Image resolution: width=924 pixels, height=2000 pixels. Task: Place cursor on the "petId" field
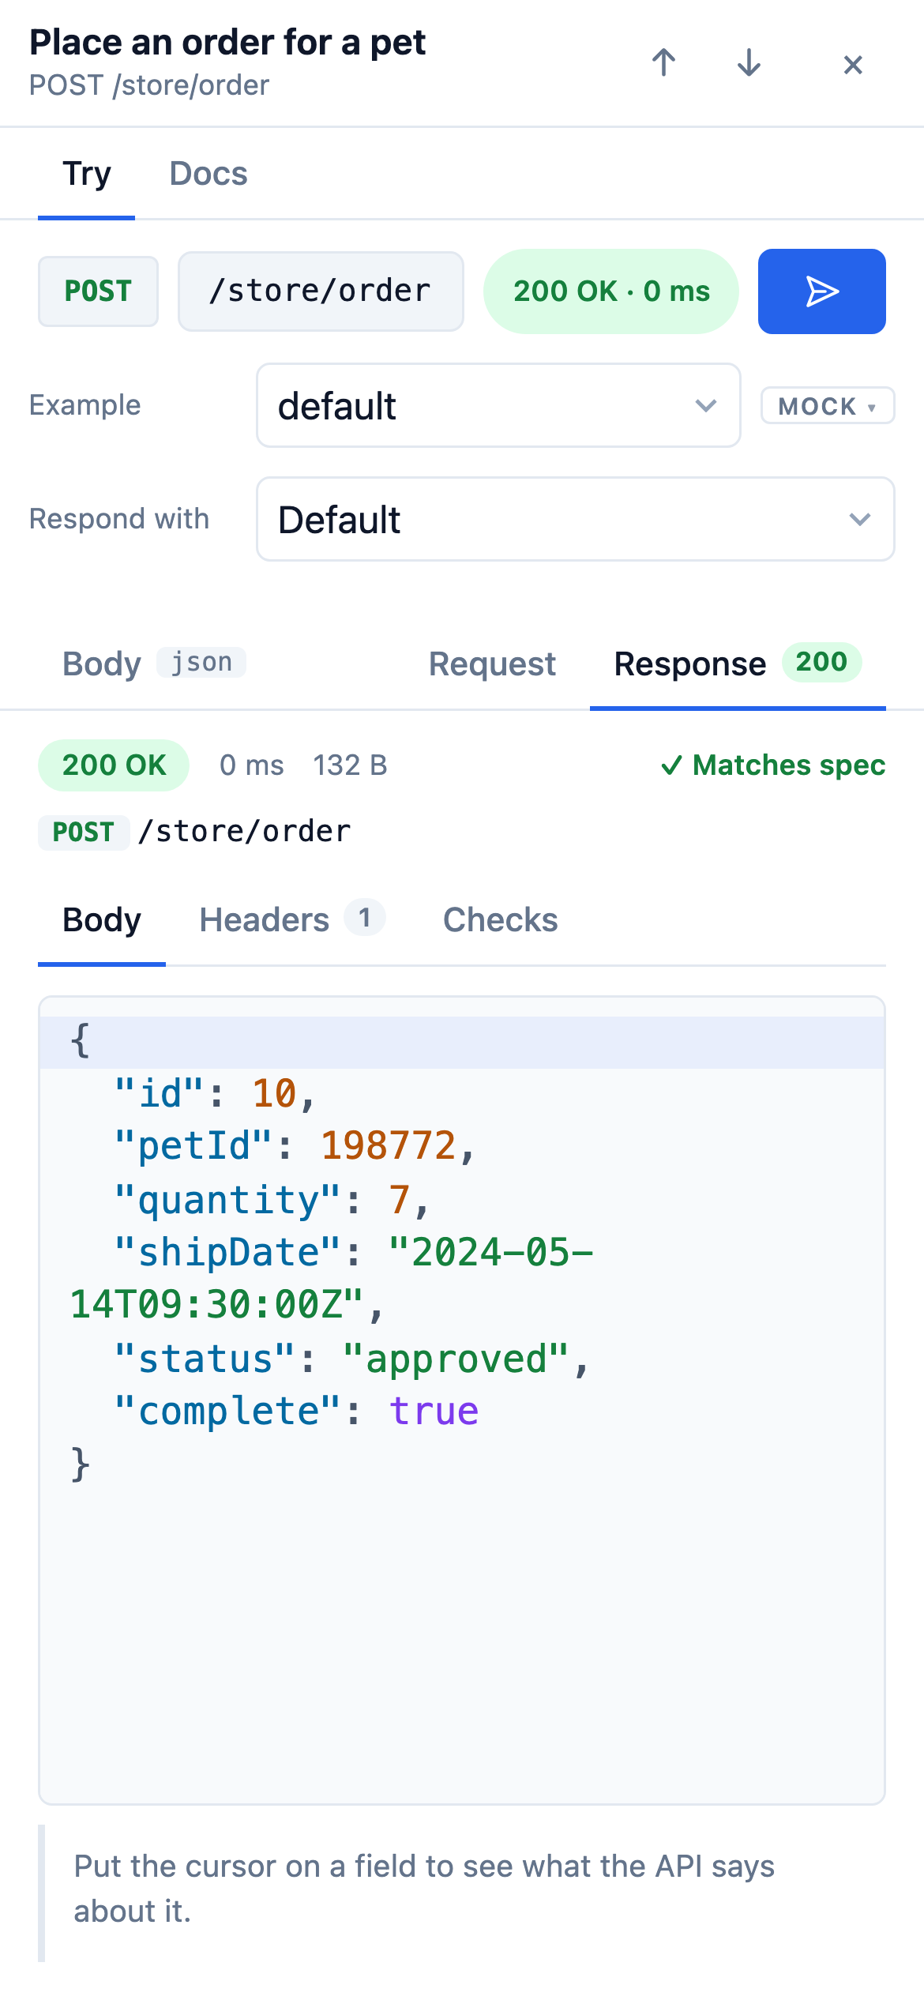pyautogui.click(x=193, y=1146)
